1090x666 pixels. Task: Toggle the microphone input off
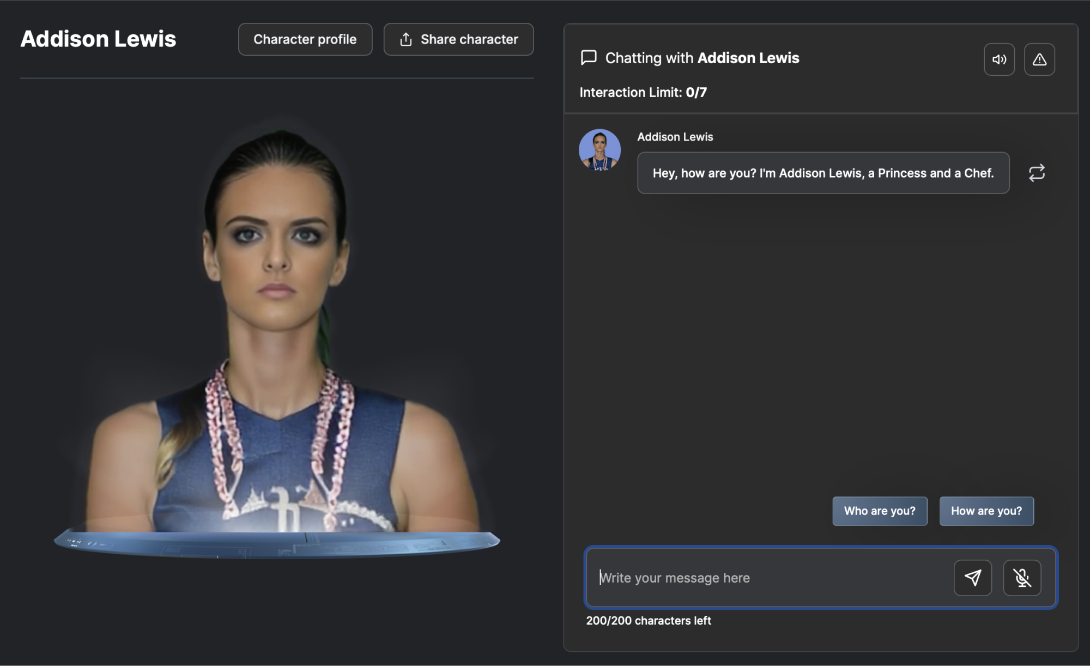coord(1022,577)
